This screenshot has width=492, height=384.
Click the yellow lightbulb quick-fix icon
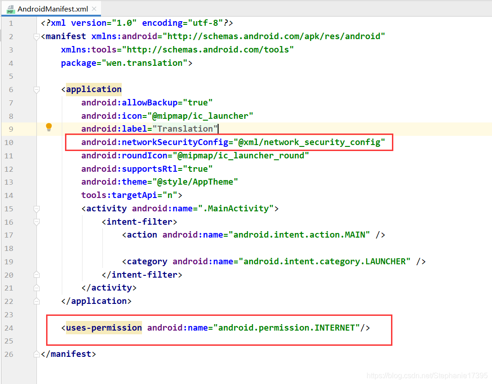48,127
